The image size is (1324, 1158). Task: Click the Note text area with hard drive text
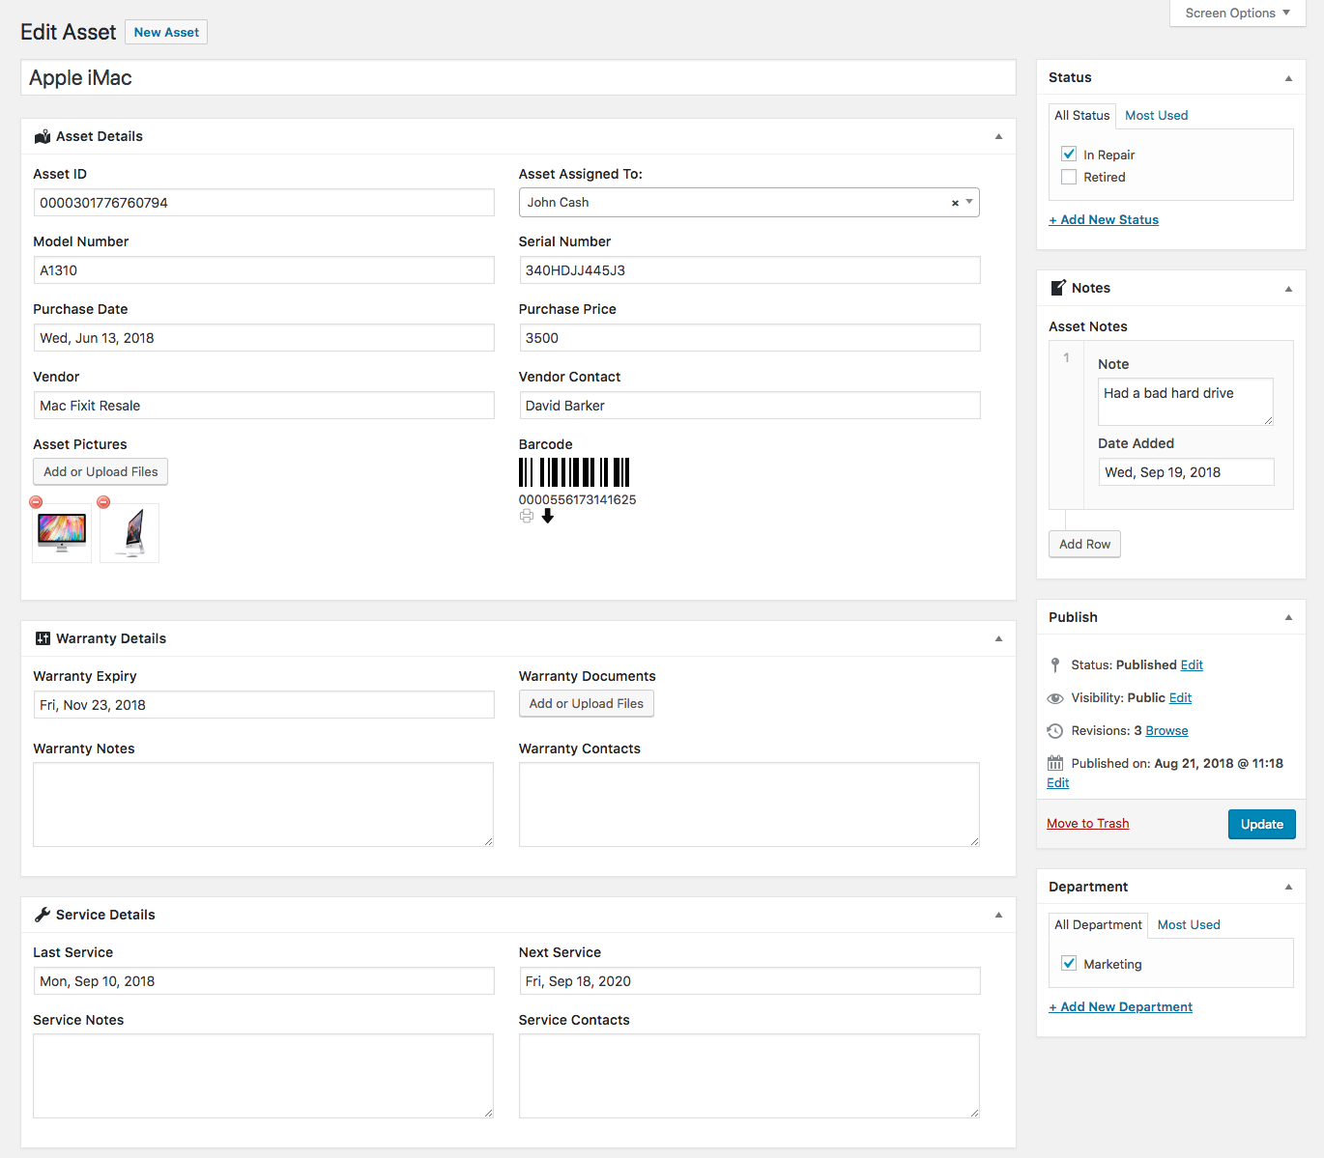[1186, 402]
